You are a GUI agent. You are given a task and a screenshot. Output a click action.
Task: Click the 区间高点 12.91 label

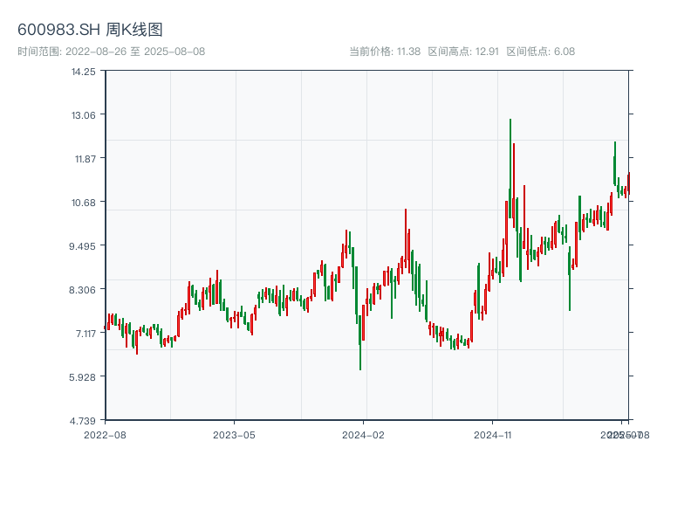pos(463,52)
